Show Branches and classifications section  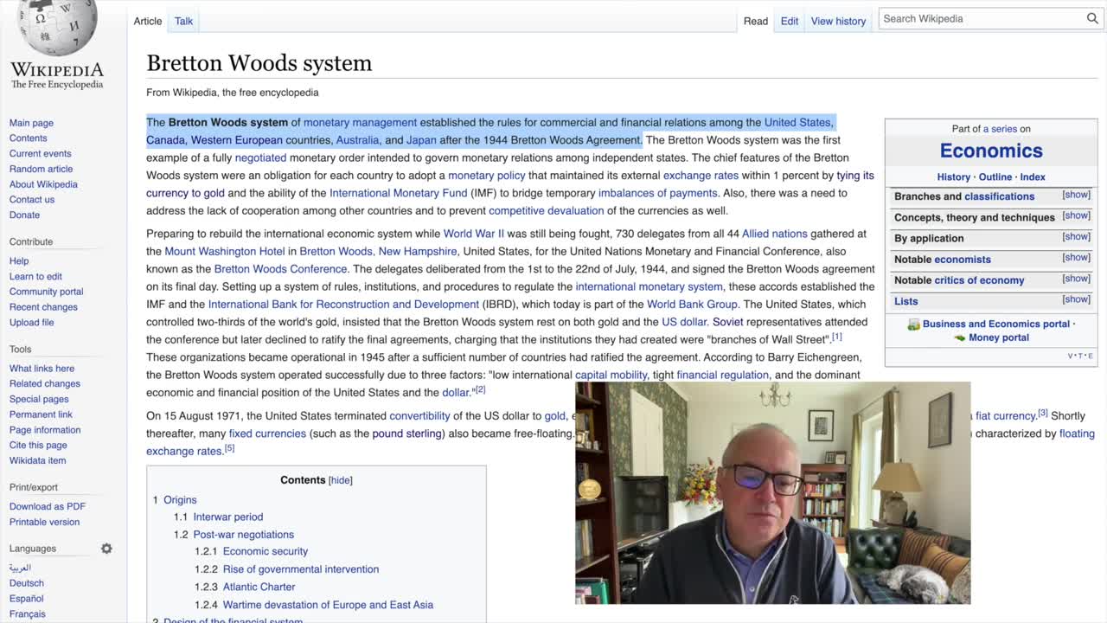pyautogui.click(x=1076, y=195)
